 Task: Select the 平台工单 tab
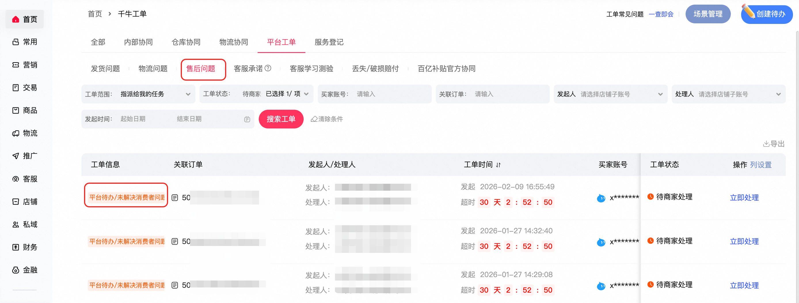pos(281,42)
